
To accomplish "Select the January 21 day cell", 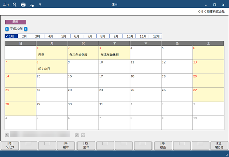I will pos(20,95).
